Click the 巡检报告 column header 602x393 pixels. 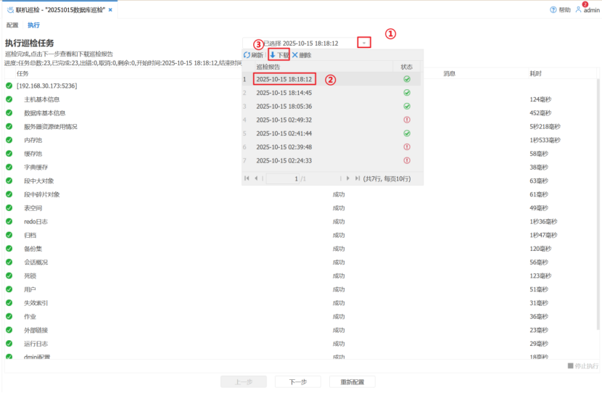click(x=268, y=67)
